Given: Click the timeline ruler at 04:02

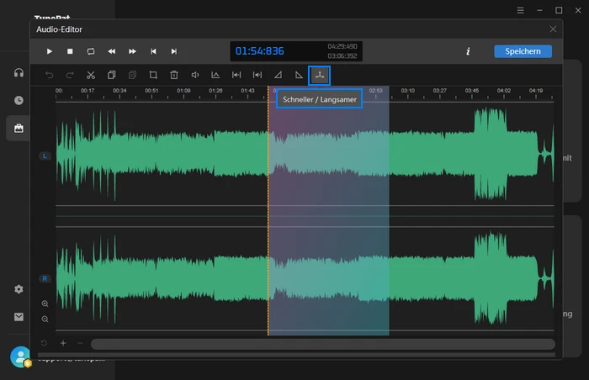Looking at the screenshot, I should [x=504, y=91].
